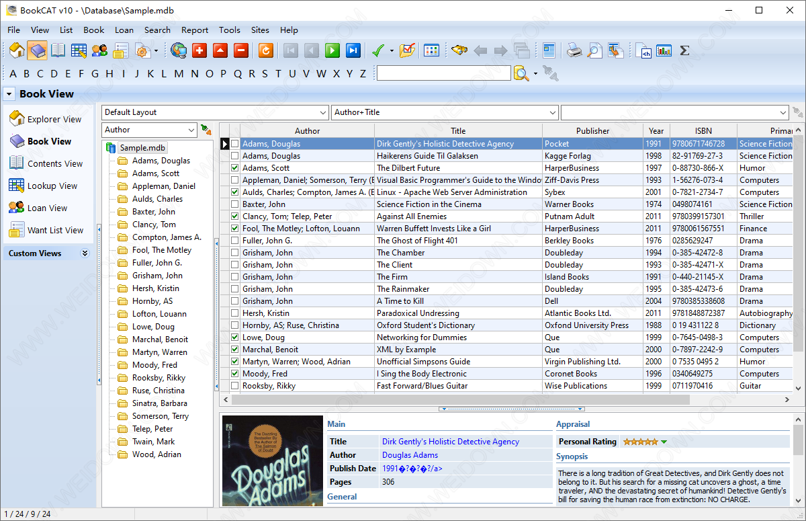Click the colored grid layout icon

(x=432, y=50)
